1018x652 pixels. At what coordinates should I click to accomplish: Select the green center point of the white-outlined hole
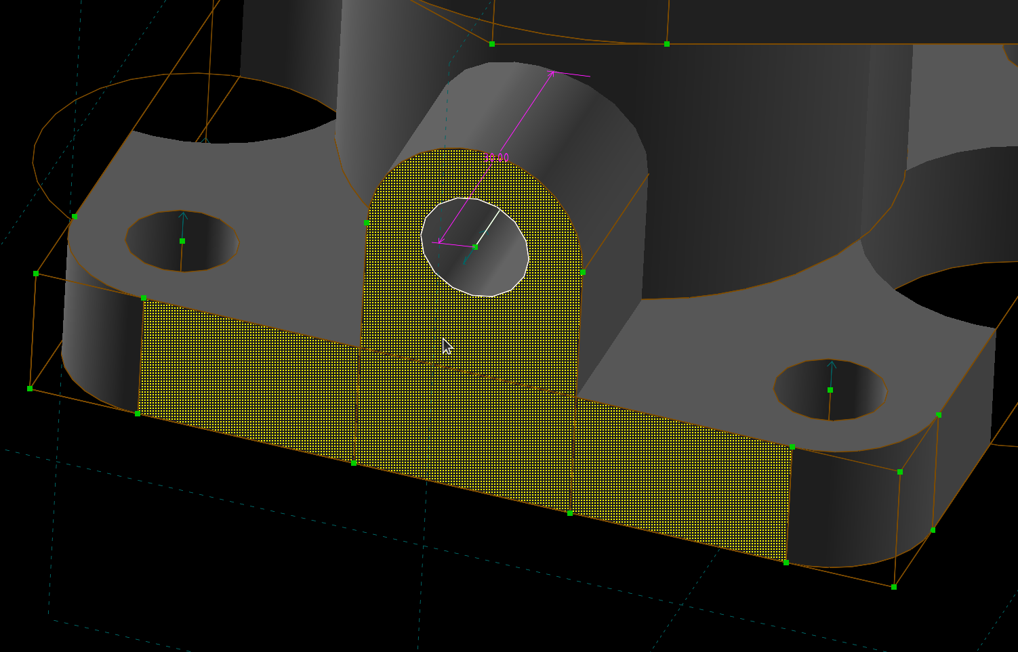coord(475,247)
